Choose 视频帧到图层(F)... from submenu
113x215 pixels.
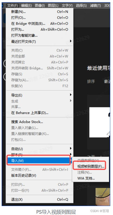tap(91, 166)
